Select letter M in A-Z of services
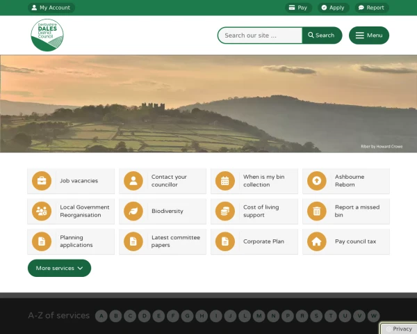The height and width of the screenshot is (334, 417). (259, 316)
